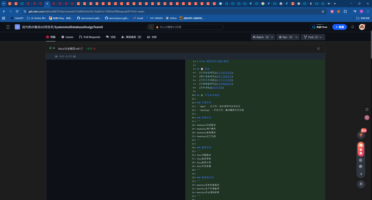Open the STC-SPADES bookmark

coord(154,18)
